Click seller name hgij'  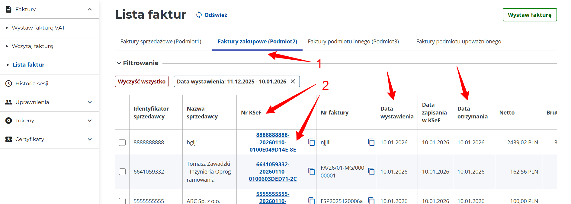pyautogui.click(x=191, y=142)
